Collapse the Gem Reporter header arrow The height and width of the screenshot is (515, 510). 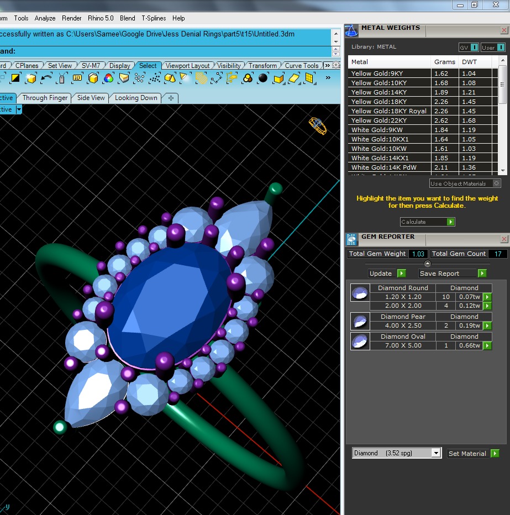tap(427, 264)
